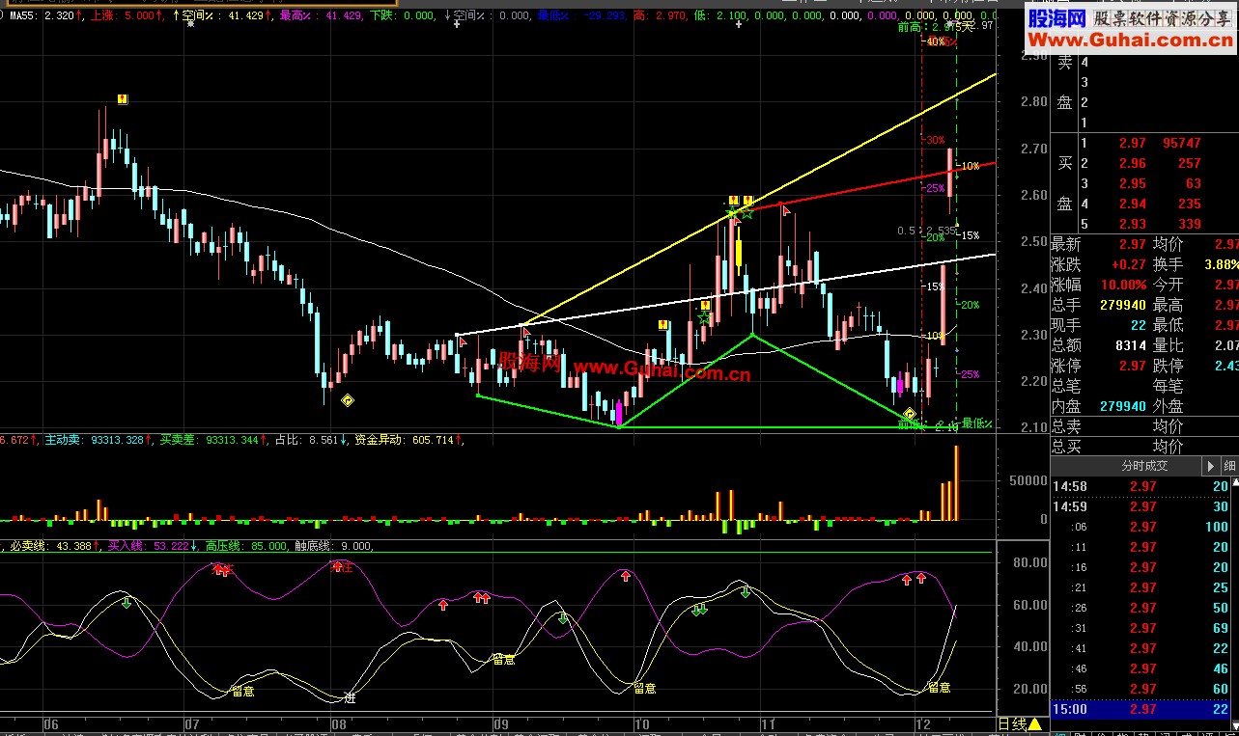1239x736 pixels.
Task: Click the 换手 value 3.88%
Action: point(1221,264)
